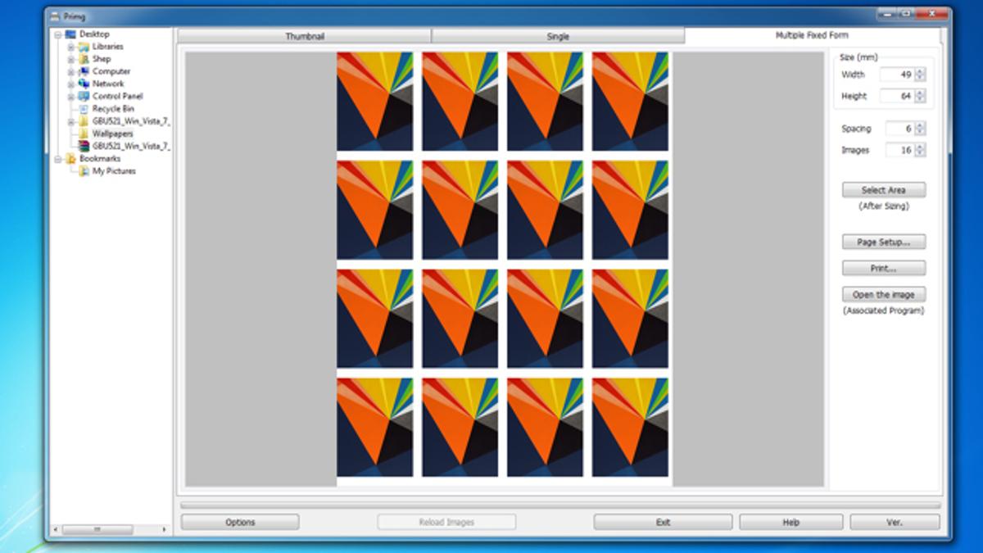
Task: Decrease the Spacing value with down arrow
Action: click(x=921, y=132)
